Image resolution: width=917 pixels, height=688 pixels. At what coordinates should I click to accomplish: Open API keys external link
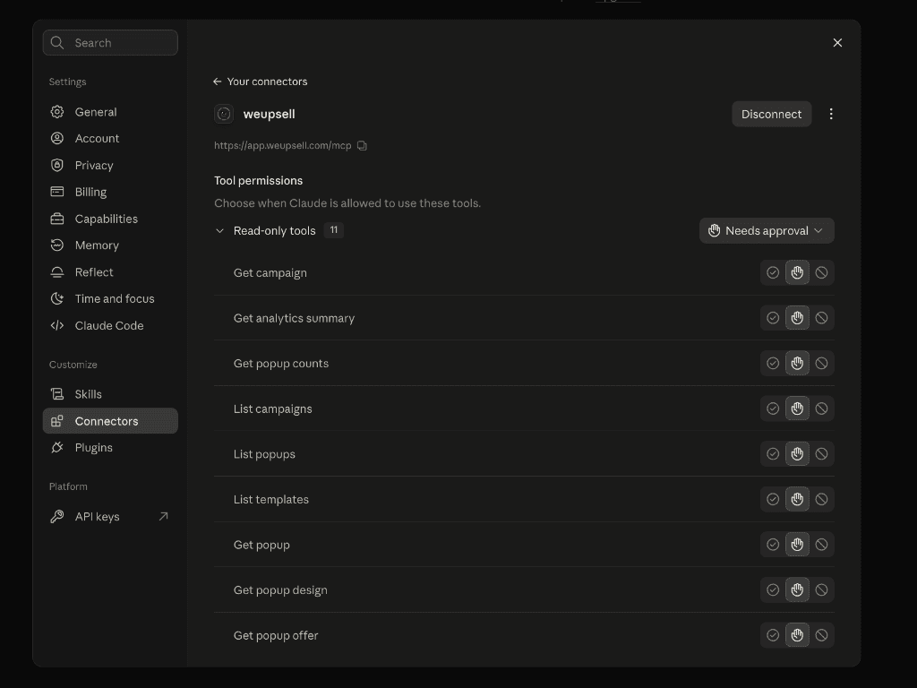110,517
